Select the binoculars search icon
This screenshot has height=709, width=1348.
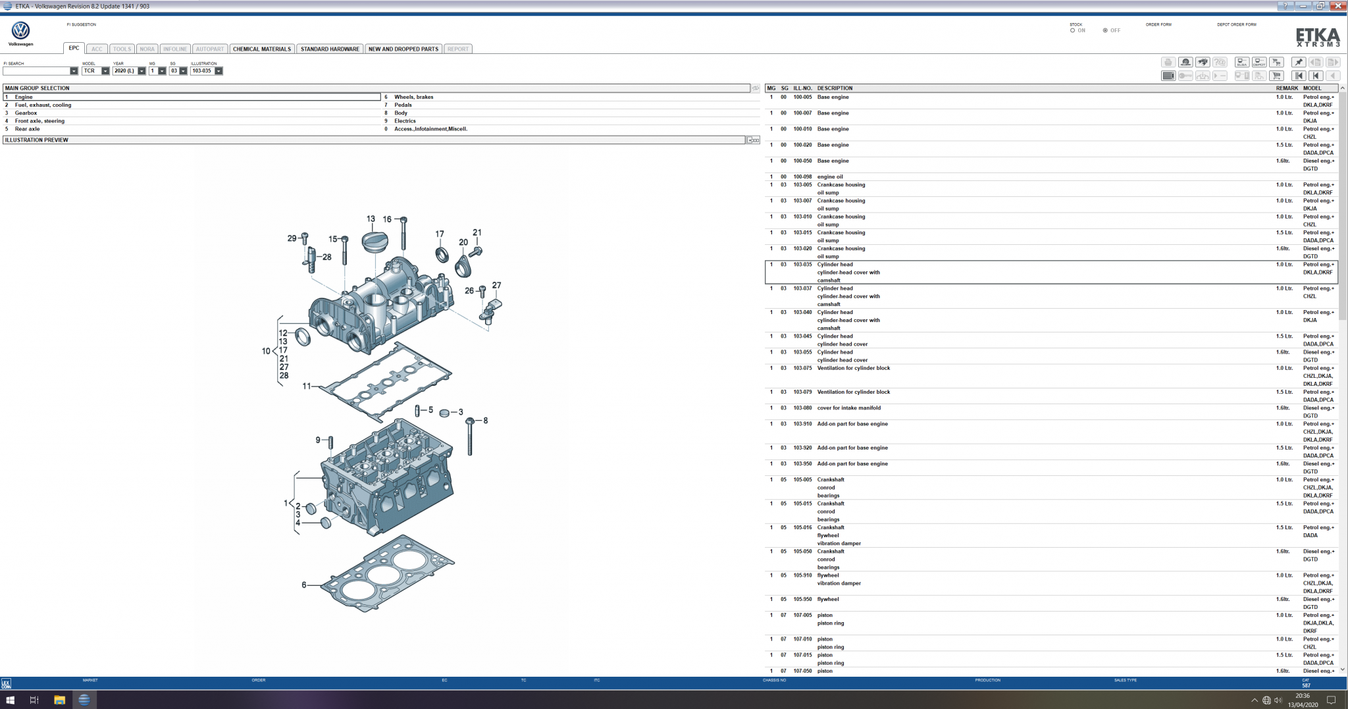pyautogui.click(x=1202, y=63)
